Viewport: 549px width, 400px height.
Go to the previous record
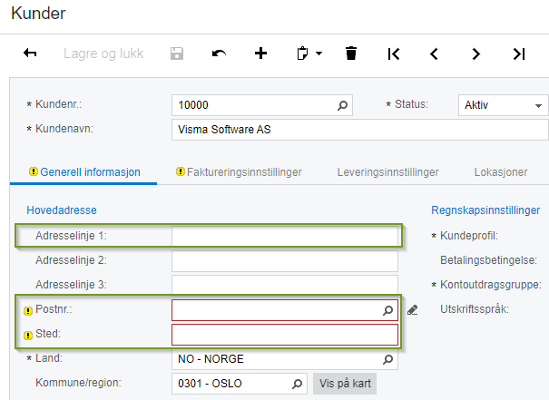tap(434, 54)
